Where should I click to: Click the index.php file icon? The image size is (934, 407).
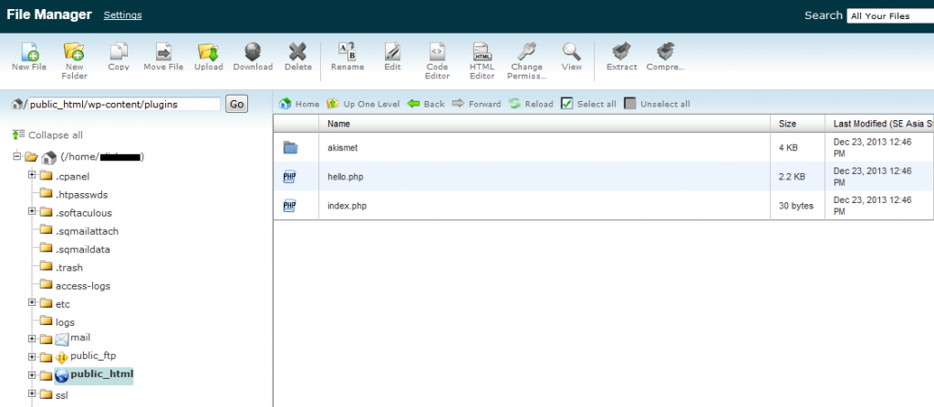(x=290, y=206)
